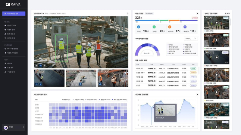Click the green 처리중 status icon
The image size is (241, 135).
click(154, 27)
